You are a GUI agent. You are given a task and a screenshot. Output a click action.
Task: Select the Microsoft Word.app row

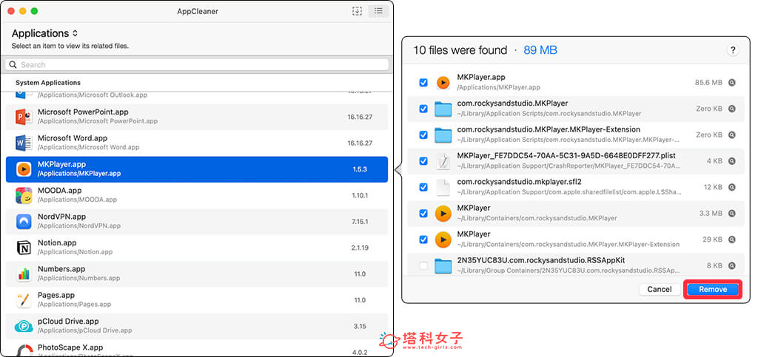(197, 143)
